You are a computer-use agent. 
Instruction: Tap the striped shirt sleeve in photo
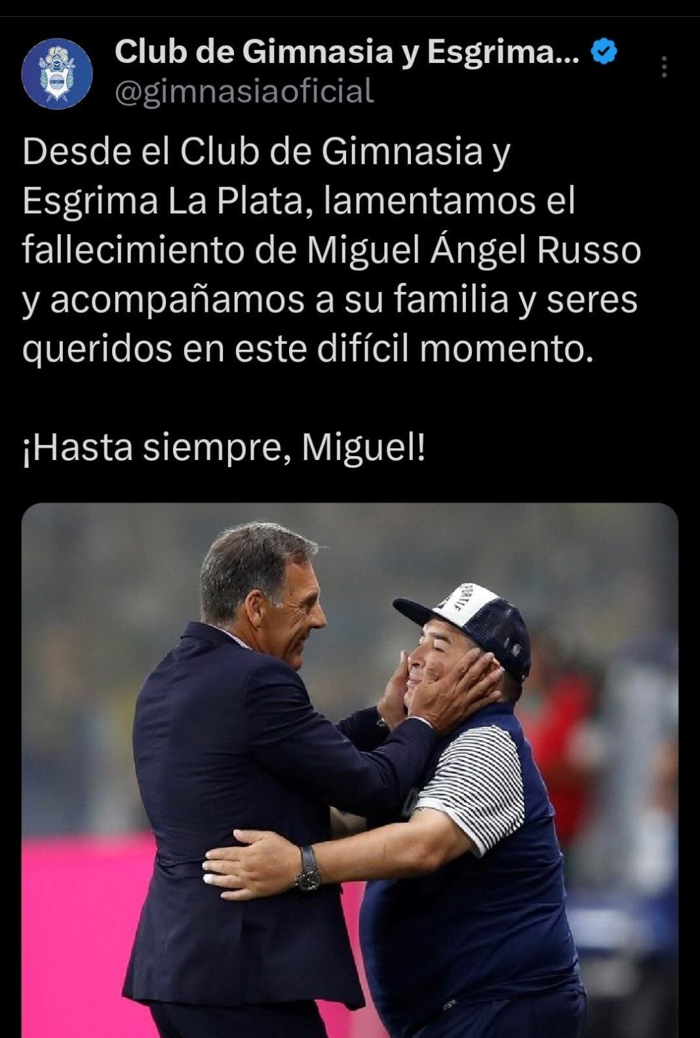(x=473, y=785)
